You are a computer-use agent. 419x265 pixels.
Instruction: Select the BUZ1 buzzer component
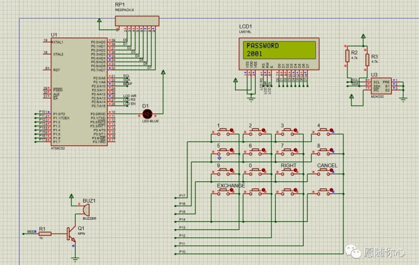(86, 210)
